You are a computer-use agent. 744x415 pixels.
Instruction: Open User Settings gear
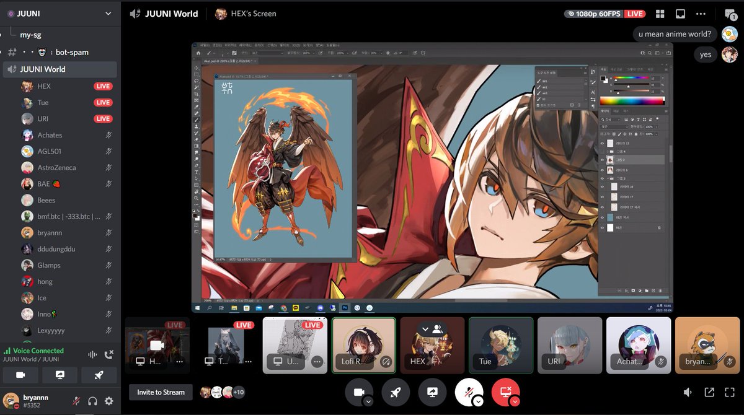(x=109, y=401)
